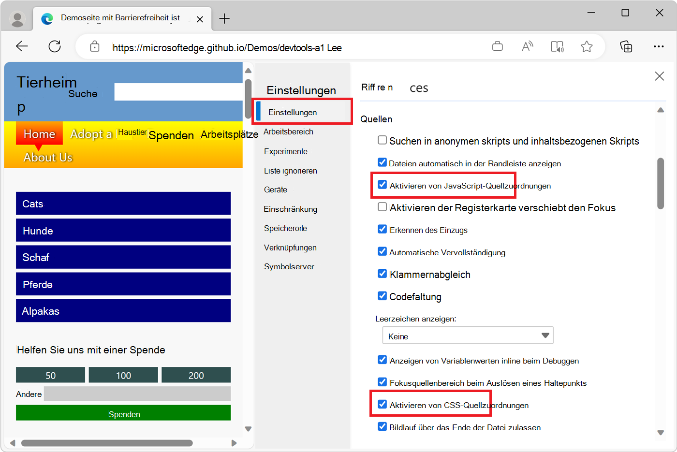Disable Aktivieren von JavaScript-Quellzuordnungen
Screen dimensions: 677x452
click(x=383, y=185)
